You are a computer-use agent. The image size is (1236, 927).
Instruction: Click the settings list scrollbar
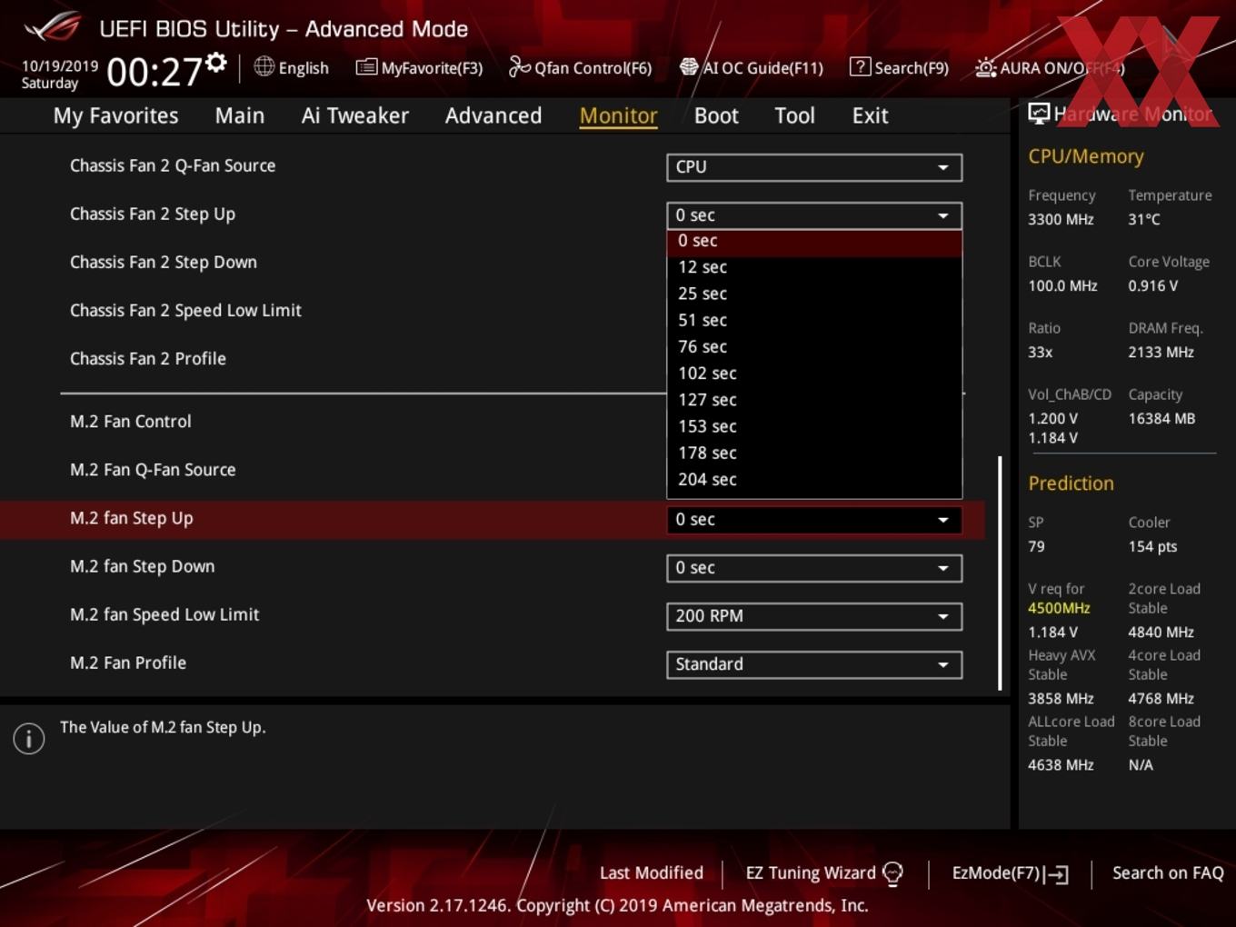[x=1001, y=573]
